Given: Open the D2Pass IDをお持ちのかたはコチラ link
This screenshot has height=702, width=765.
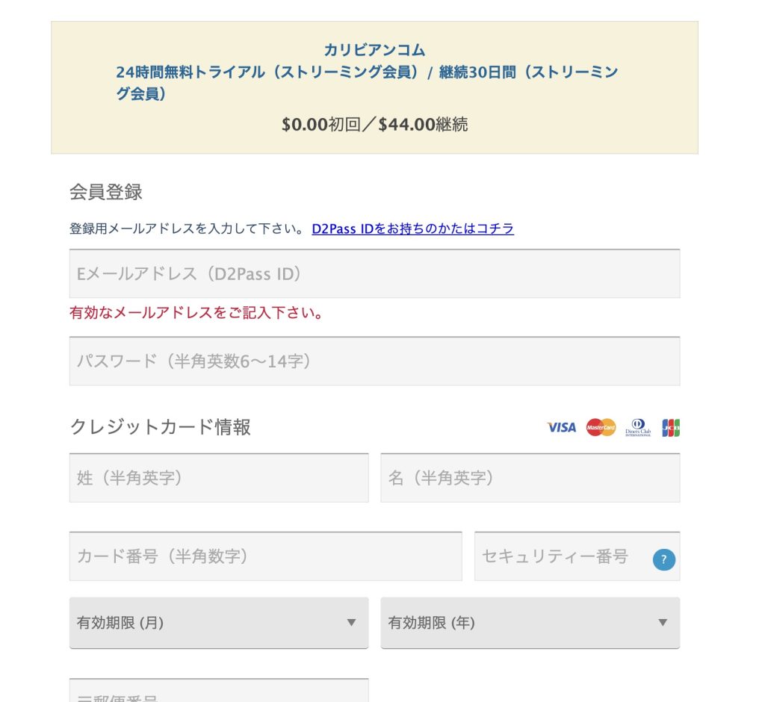Looking at the screenshot, I should [x=412, y=229].
